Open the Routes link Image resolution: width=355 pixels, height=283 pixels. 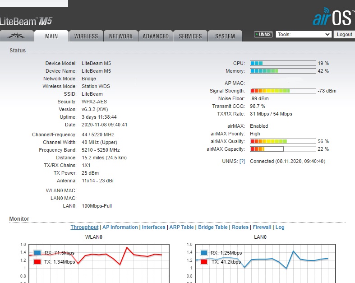(240, 227)
